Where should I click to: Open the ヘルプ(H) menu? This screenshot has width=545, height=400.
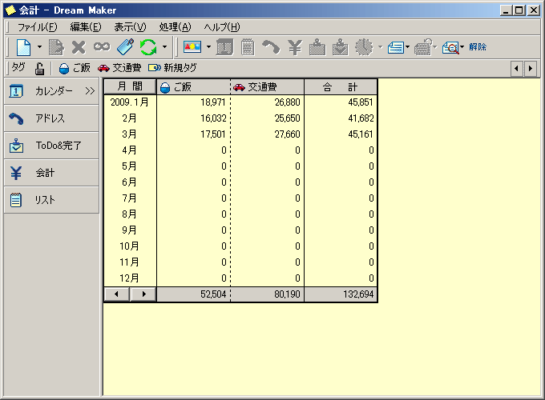[222, 26]
